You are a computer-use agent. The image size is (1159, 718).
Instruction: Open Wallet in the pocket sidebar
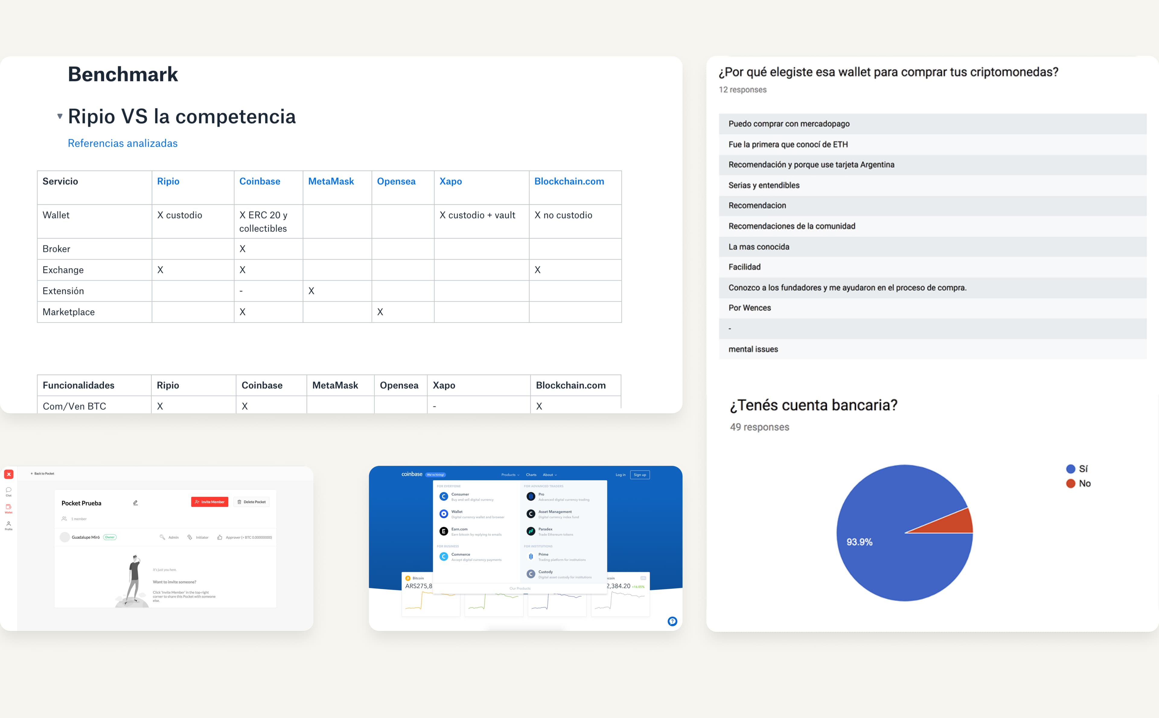(8, 508)
